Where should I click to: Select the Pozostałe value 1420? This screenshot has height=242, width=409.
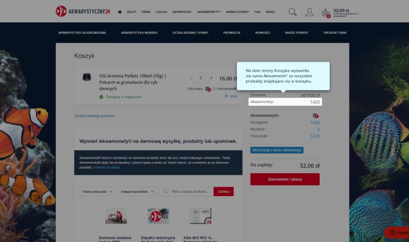pyautogui.click(x=315, y=136)
